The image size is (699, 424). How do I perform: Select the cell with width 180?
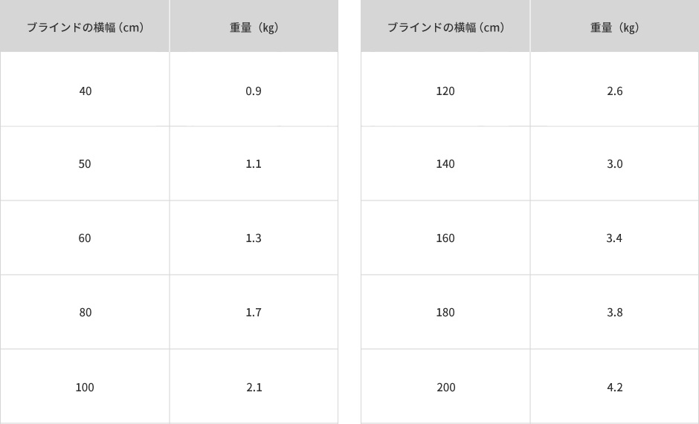(x=445, y=312)
